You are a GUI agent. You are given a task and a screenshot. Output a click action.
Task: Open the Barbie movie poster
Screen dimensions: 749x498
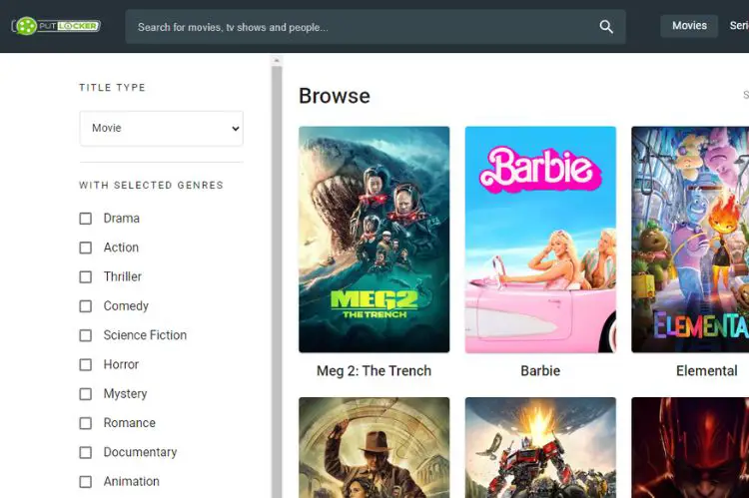point(540,240)
